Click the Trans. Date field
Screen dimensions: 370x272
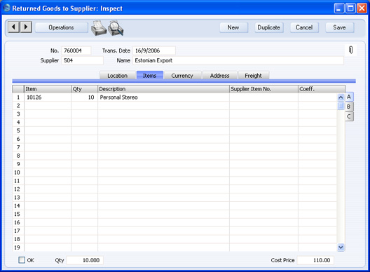[154, 50]
